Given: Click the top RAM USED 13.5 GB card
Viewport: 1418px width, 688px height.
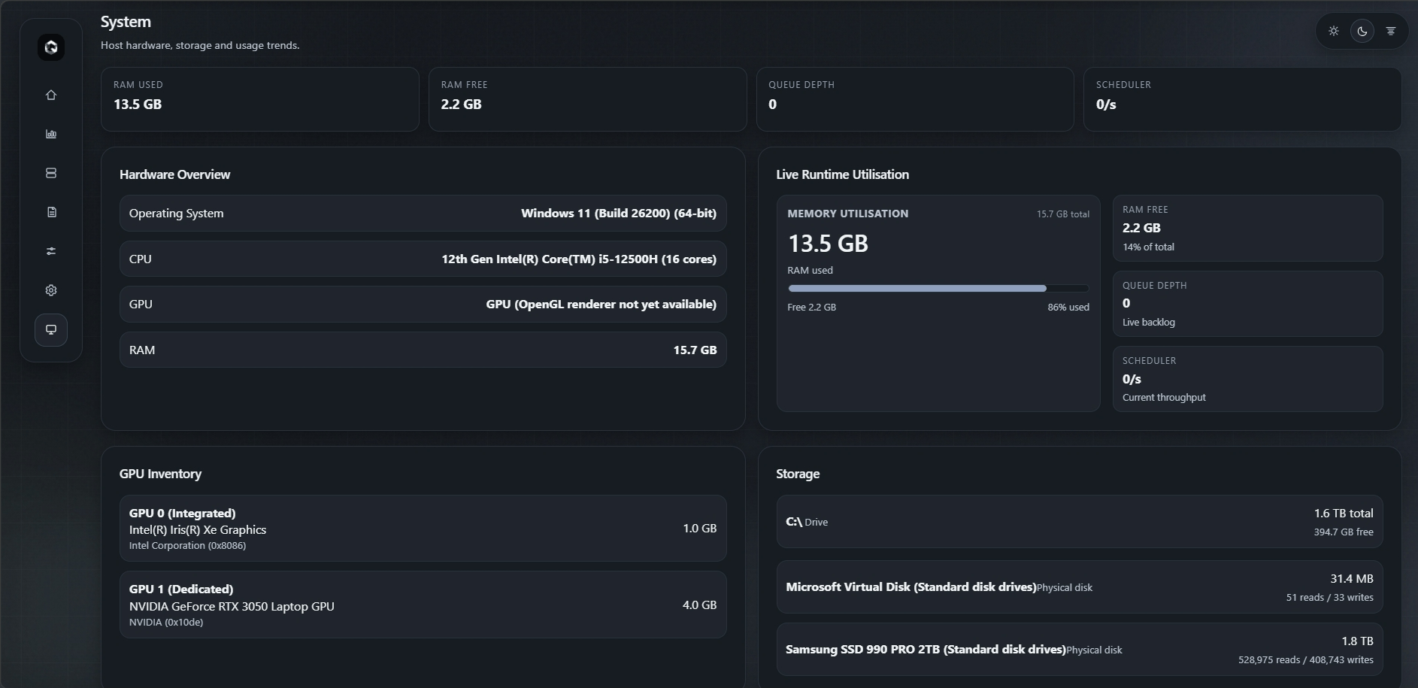Looking at the screenshot, I should point(260,99).
